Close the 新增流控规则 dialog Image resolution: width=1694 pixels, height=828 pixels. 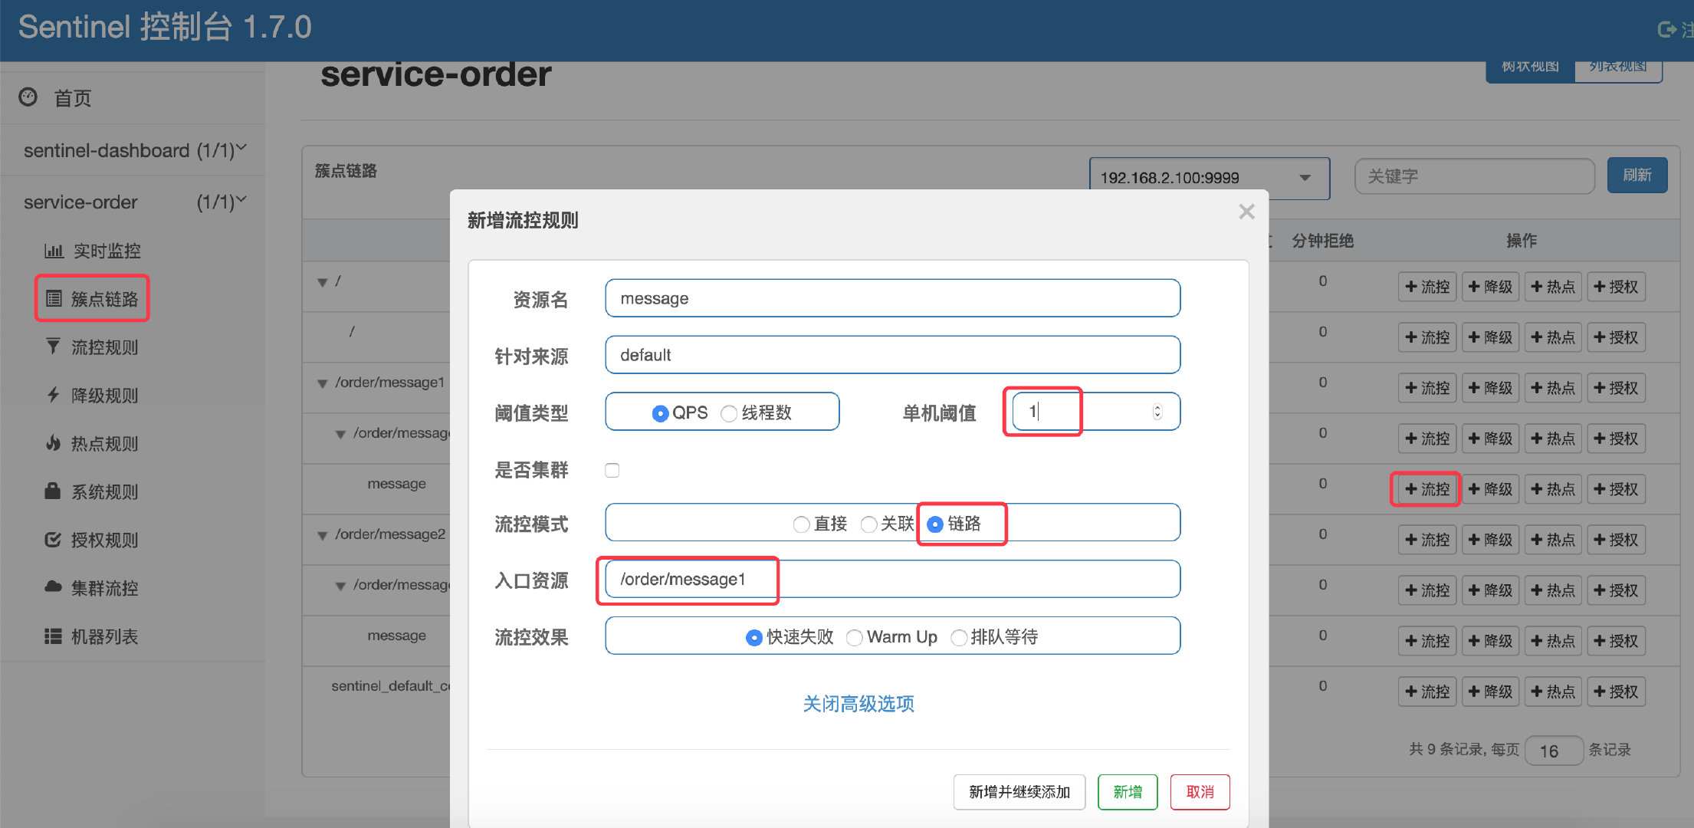tap(1246, 212)
